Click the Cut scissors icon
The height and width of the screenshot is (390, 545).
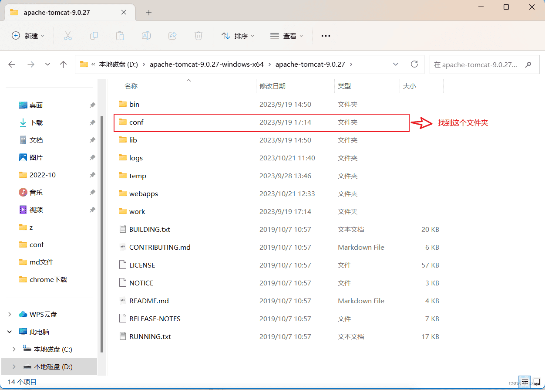point(68,36)
